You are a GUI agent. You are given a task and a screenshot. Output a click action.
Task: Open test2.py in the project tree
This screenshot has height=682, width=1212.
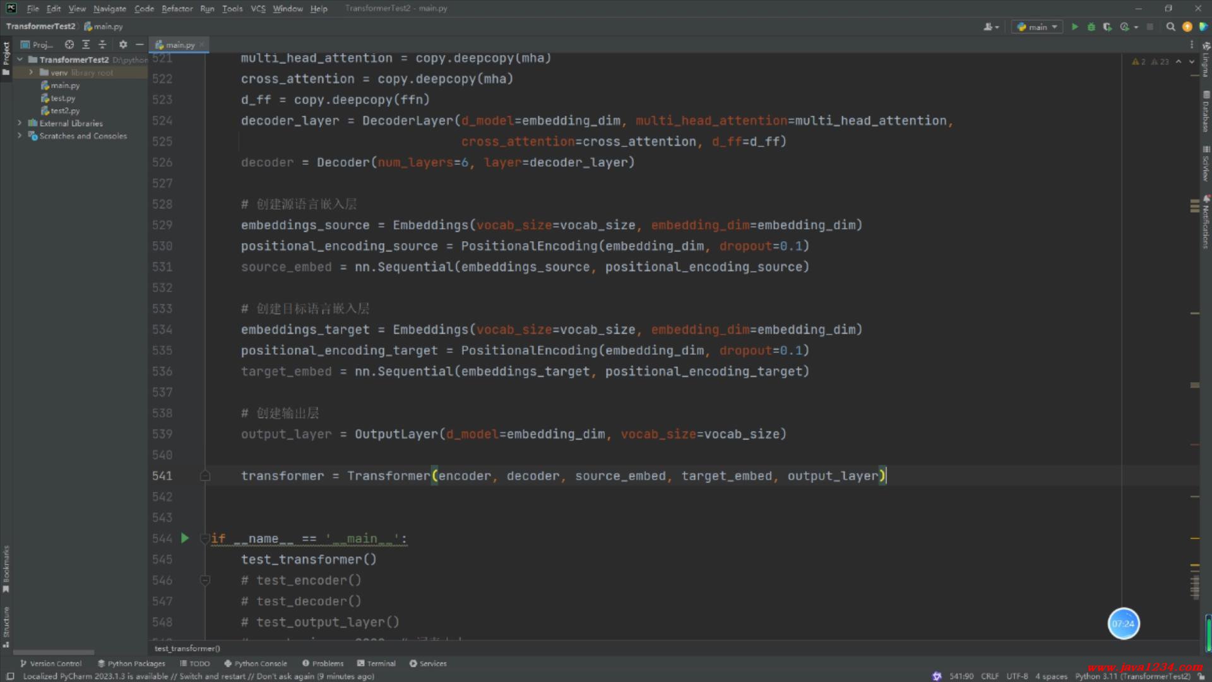64,111
